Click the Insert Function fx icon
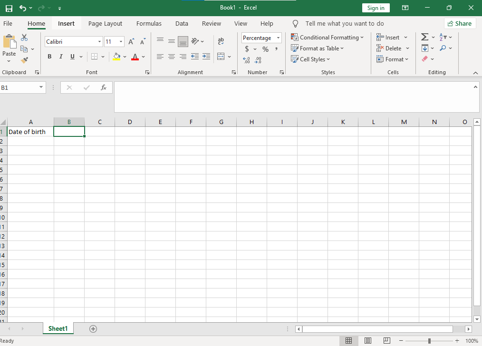Image resolution: width=482 pixels, height=346 pixels. [104, 87]
